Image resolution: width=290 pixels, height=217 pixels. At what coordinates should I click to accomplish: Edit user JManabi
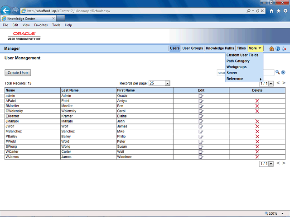(x=201, y=121)
